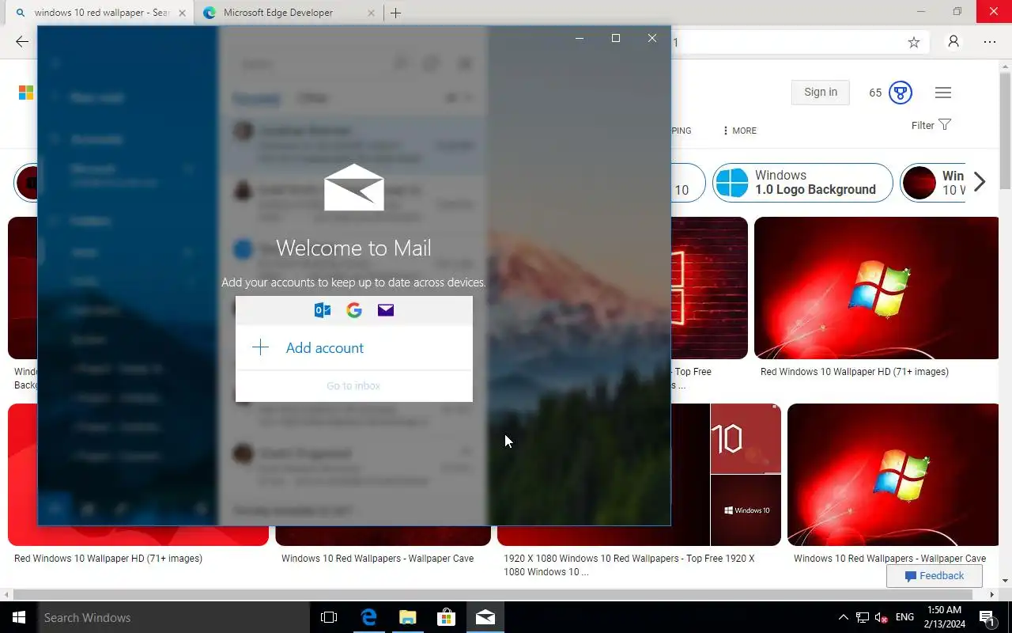Select Windows 1.0 Logo Background suggestion
Viewport: 1012px width, 633px height.
(x=802, y=183)
